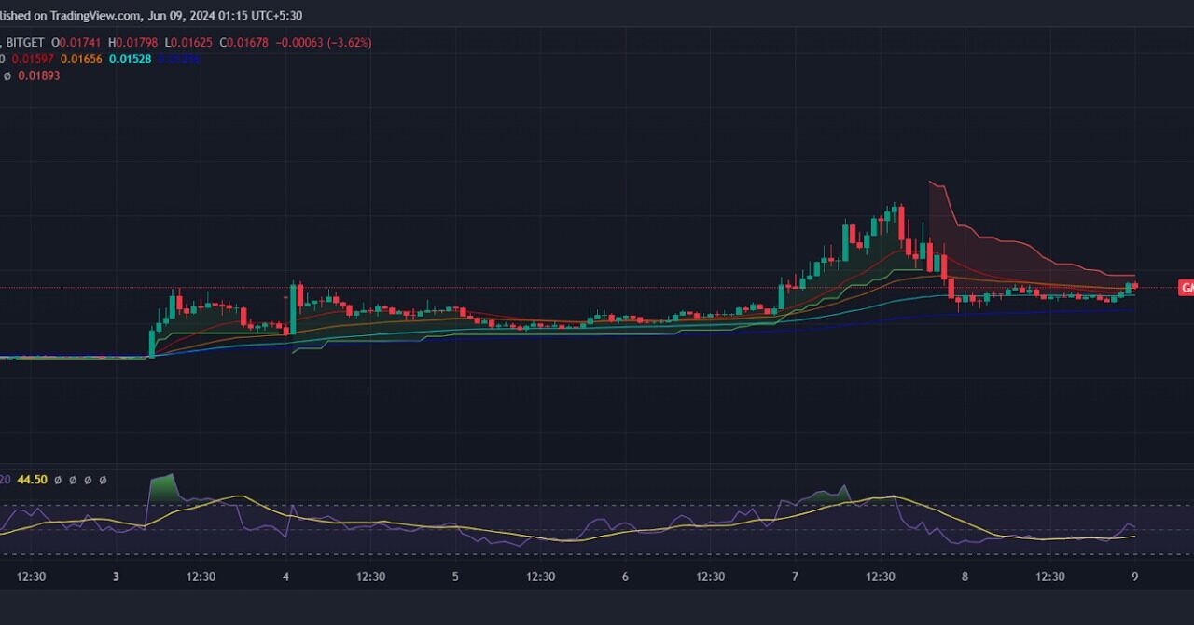The width and height of the screenshot is (1194, 625).
Task: Click the high price value 0.01798
Action: pyautogui.click(x=138, y=43)
